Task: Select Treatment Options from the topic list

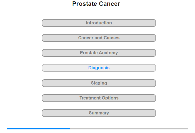Action: (x=99, y=98)
